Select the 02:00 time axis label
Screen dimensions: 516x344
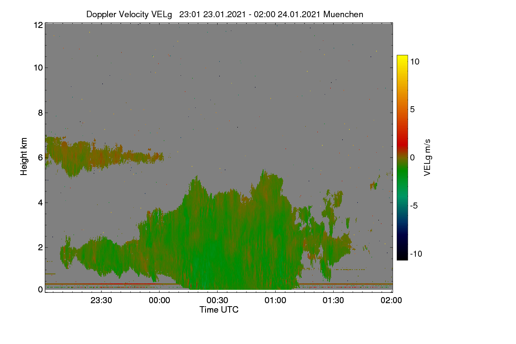click(x=392, y=301)
